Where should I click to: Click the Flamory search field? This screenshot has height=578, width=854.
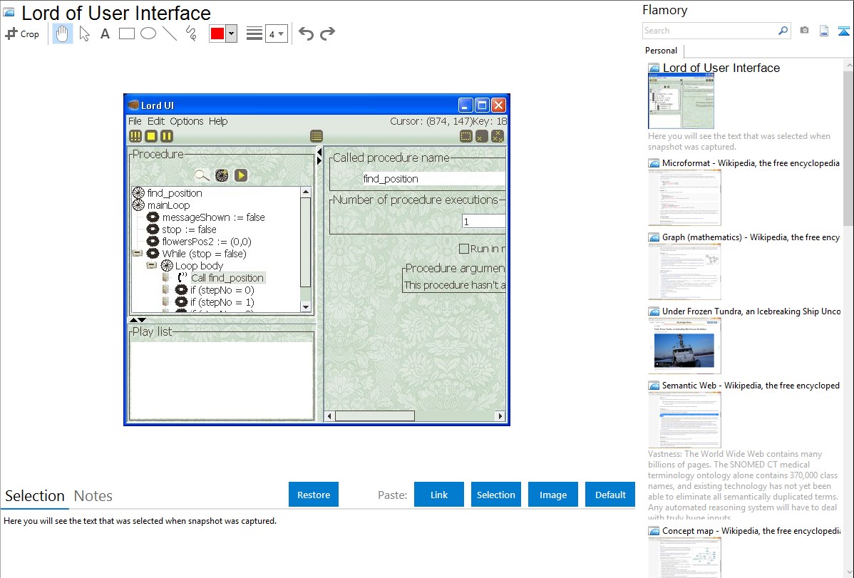(710, 31)
